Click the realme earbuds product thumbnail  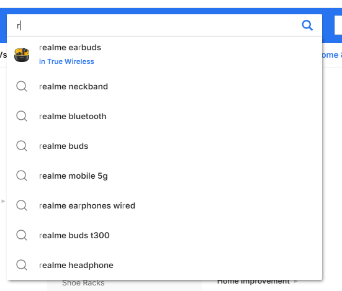pyautogui.click(x=22, y=55)
